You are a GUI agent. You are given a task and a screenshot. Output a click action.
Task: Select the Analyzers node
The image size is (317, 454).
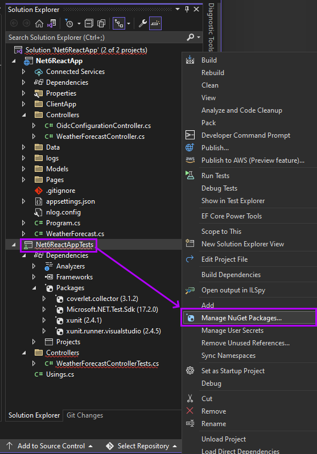[71, 266]
